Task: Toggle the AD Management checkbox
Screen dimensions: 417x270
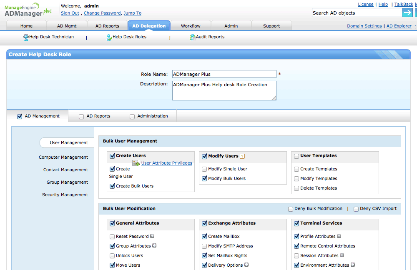Action: coord(20,116)
